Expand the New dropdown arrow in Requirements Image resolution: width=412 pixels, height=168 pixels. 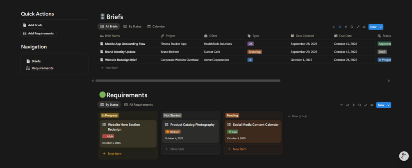click(x=389, y=105)
